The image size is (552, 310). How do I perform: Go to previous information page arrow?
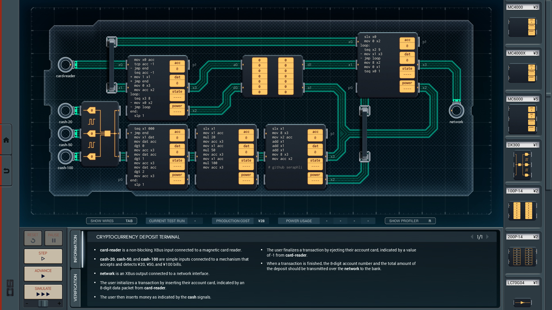click(472, 237)
